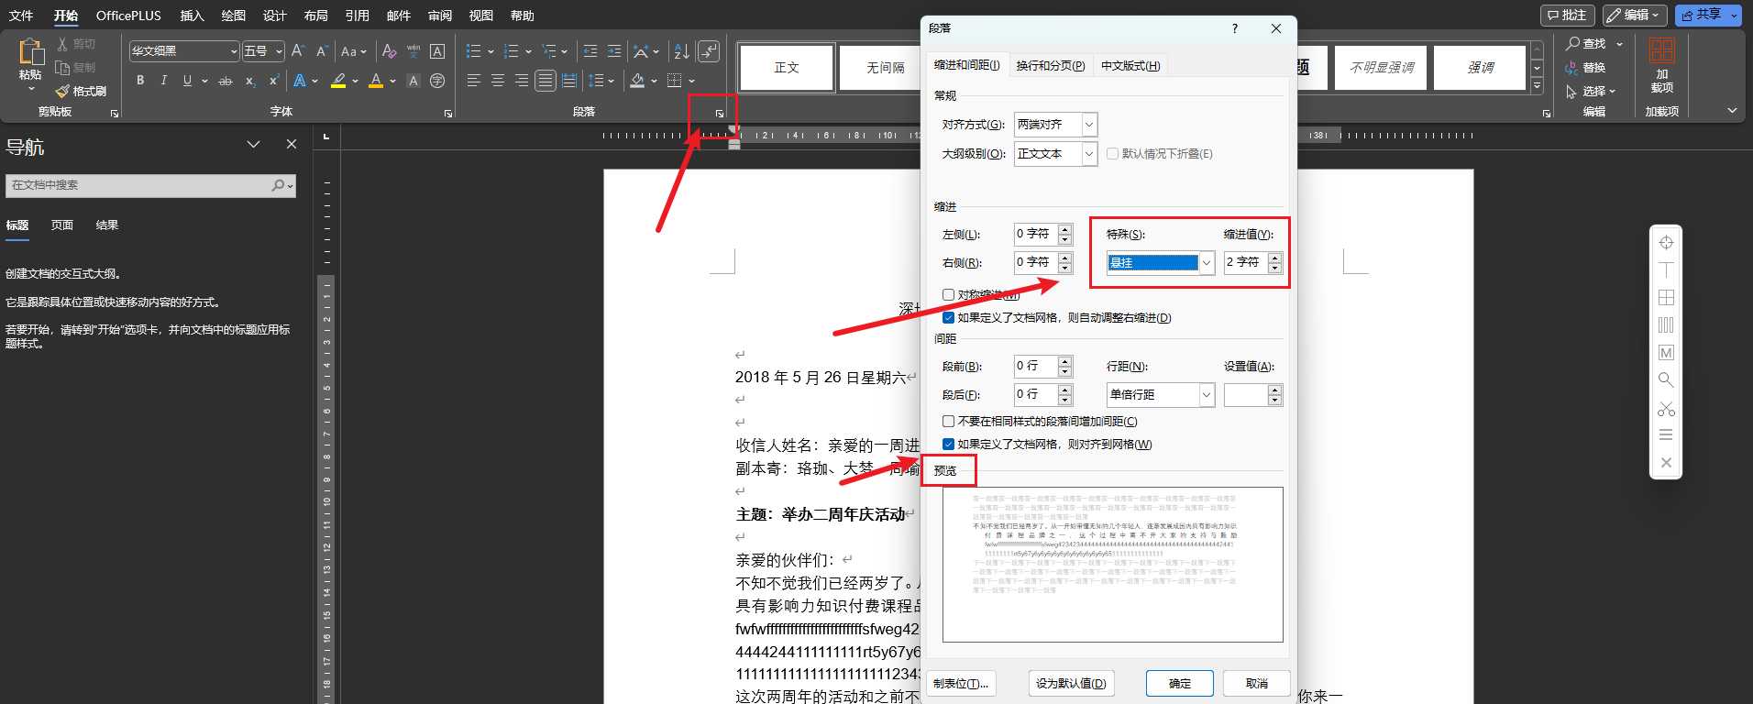Toggle the Snap to grid (对齐到网格) checkbox
The image size is (1753, 704).
coord(948,445)
